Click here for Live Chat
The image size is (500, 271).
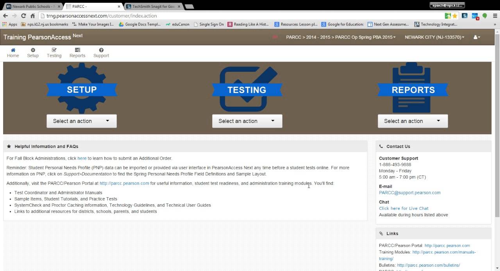click(x=404, y=208)
